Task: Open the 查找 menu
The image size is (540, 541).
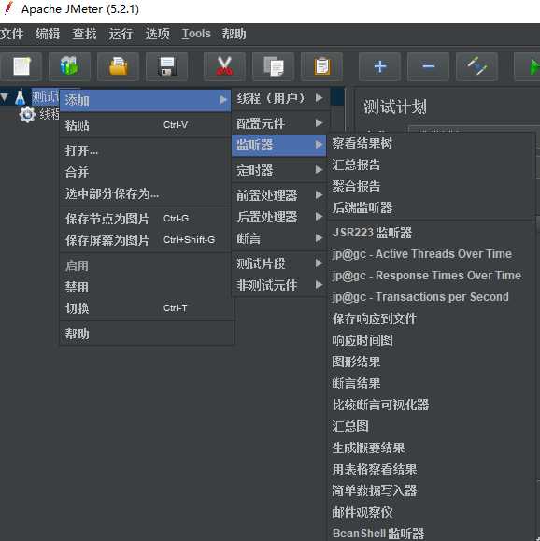Action: 84,34
